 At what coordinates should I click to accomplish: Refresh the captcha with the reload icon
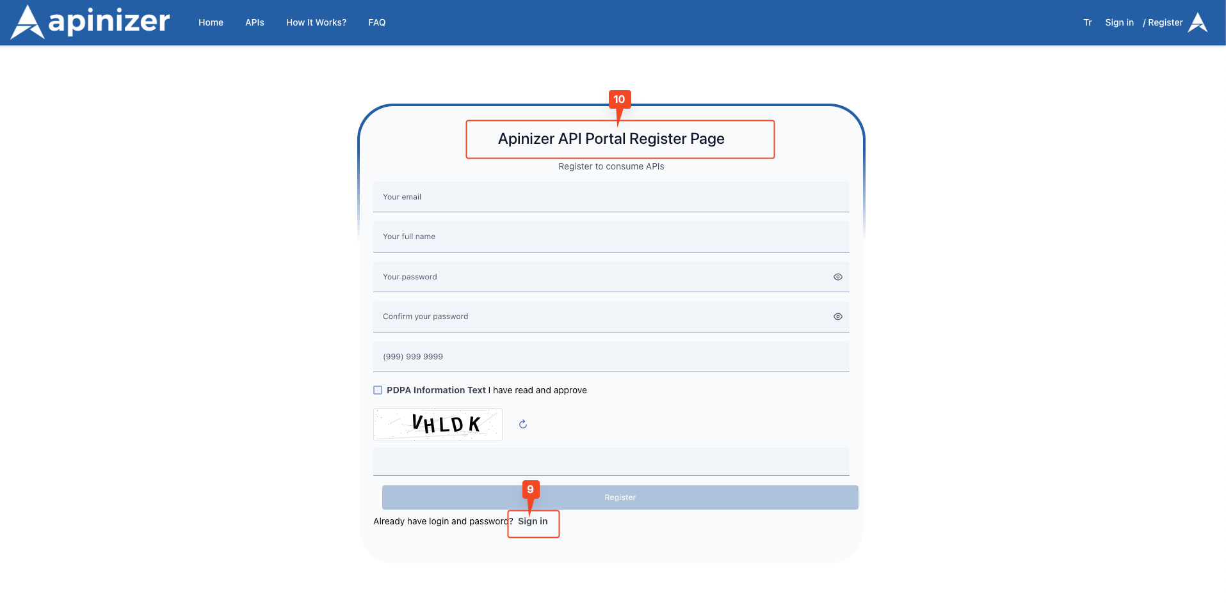click(x=523, y=424)
